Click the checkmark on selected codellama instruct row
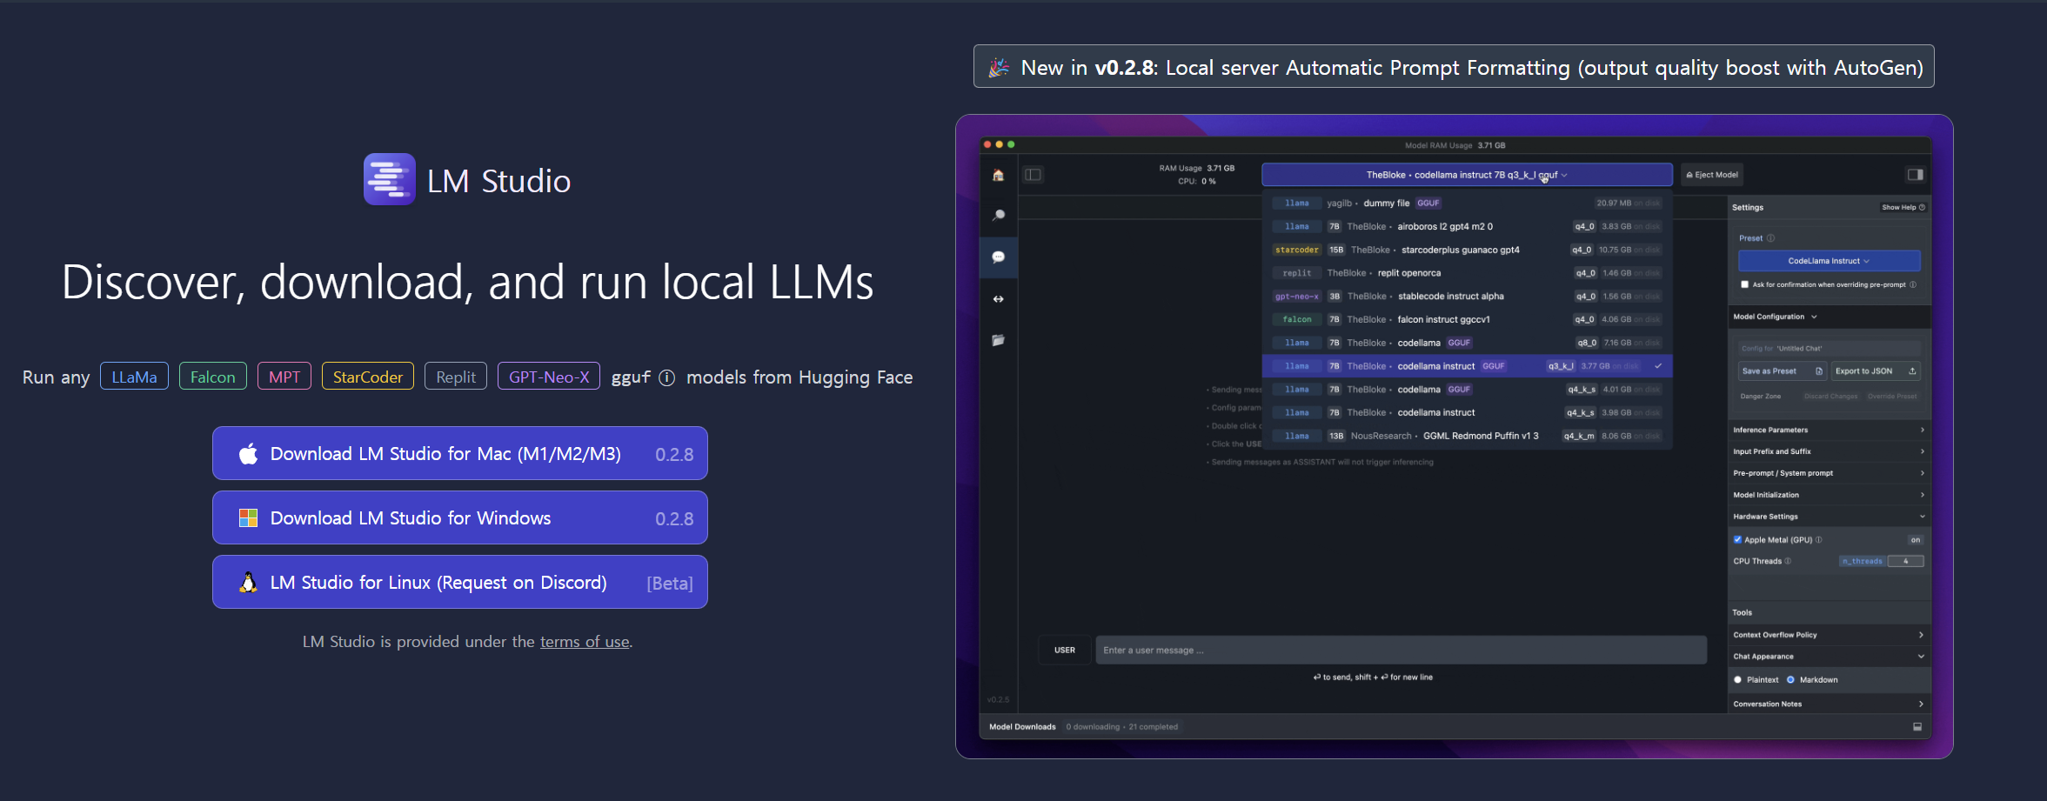The width and height of the screenshot is (2047, 801). (x=1658, y=366)
